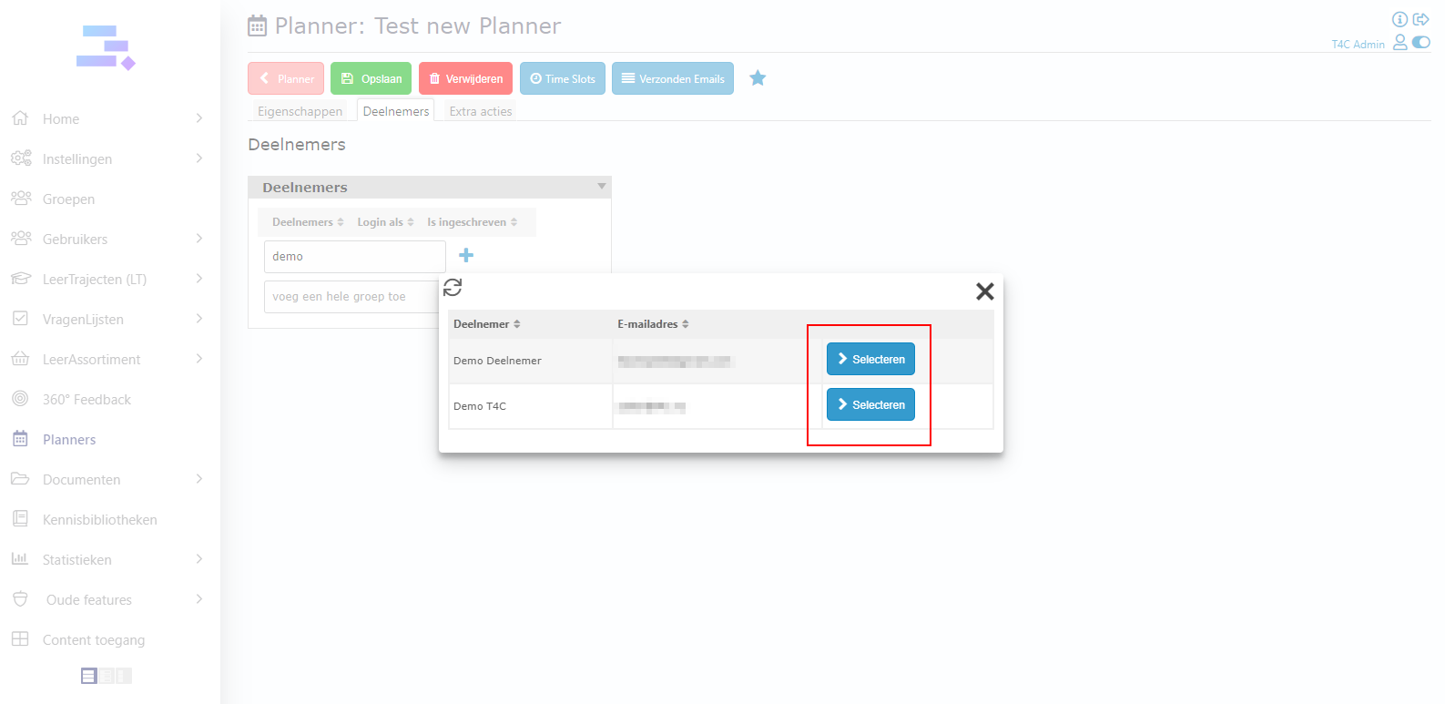Sort by E-mailadres column header
Viewport: 1445px width, 704px height.
[x=653, y=324]
